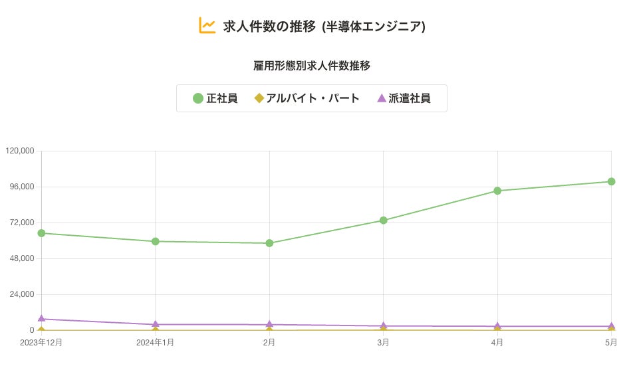Click the 120,000 y-axis label
The height and width of the screenshot is (370, 631).
coord(19,151)
